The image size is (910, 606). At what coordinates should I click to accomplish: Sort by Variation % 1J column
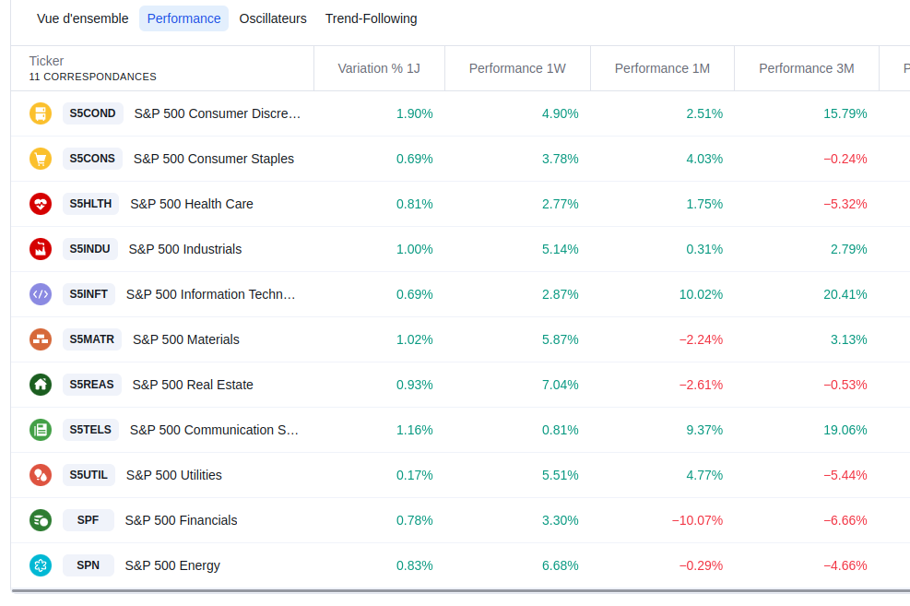pos(379,68)
